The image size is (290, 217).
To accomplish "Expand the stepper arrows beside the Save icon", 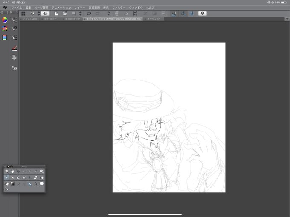I will pos(80,14).
